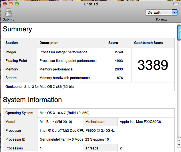Click the Operating System label
Screen dimensions: 181x152
click(x=19, y=113)
